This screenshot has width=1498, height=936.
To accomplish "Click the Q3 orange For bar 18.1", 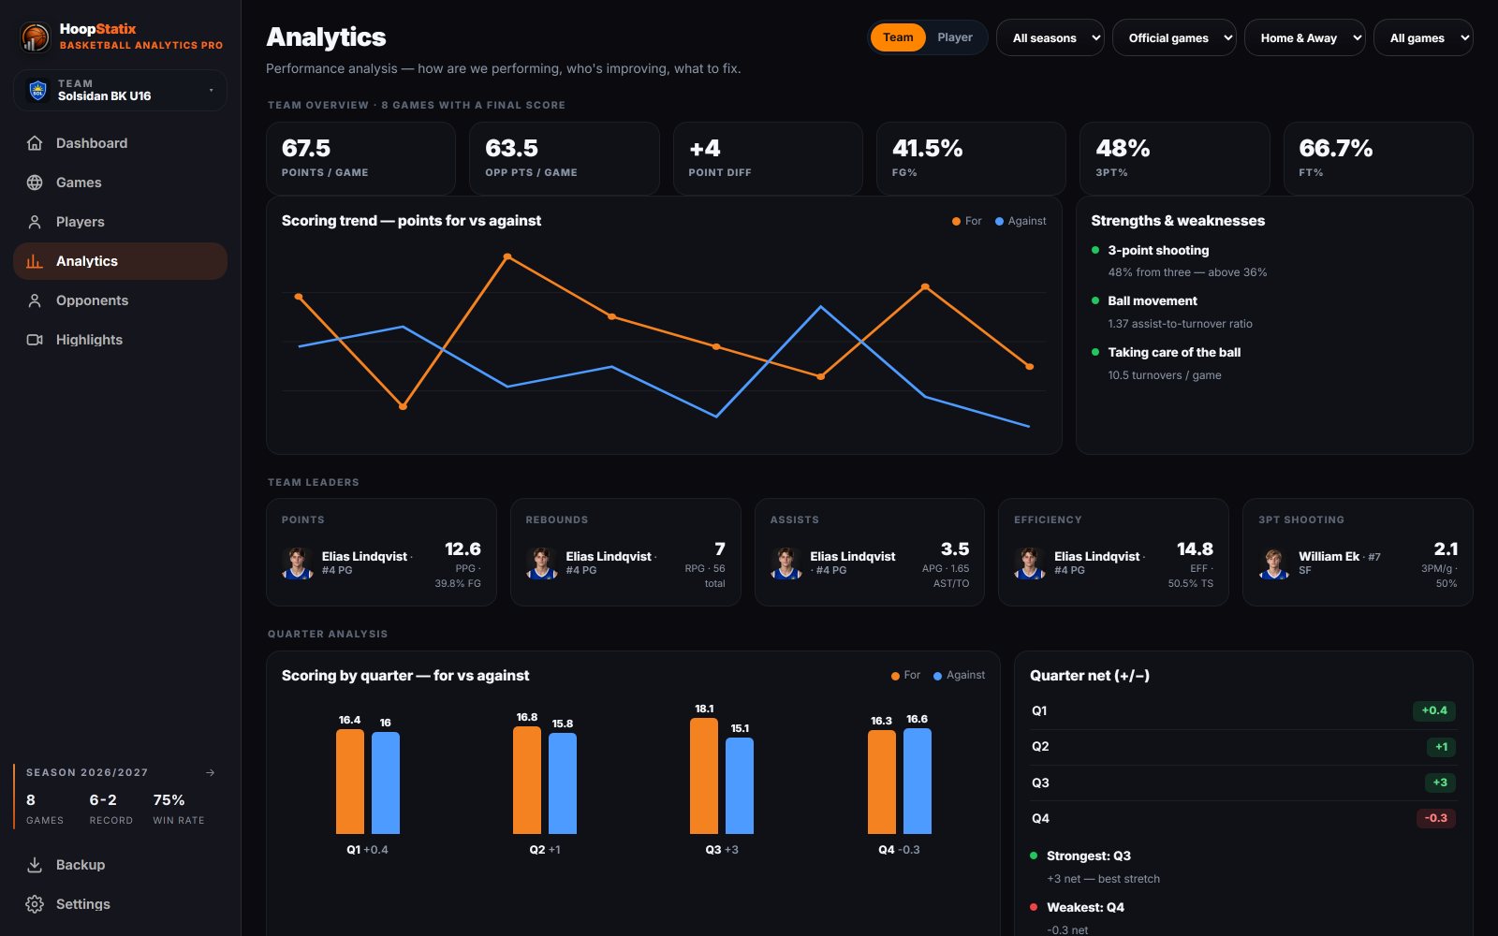I will coord(704,776).
